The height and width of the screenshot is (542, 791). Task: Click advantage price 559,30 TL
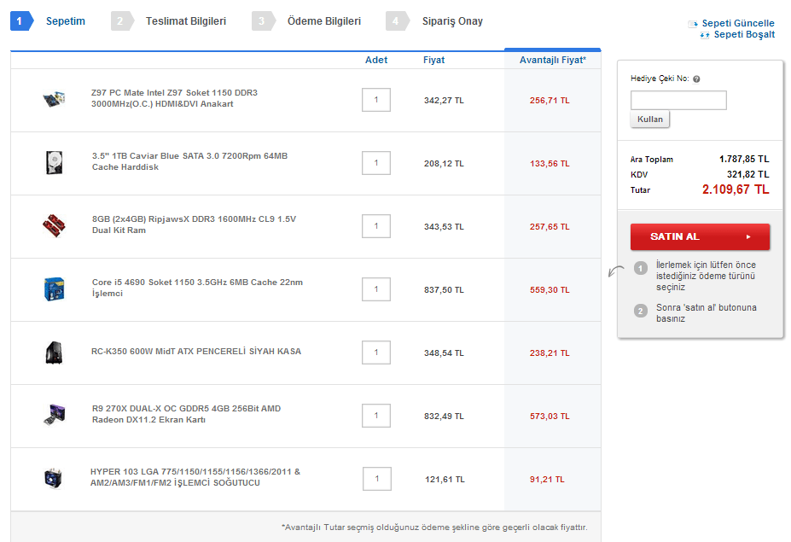click(550, 289)
